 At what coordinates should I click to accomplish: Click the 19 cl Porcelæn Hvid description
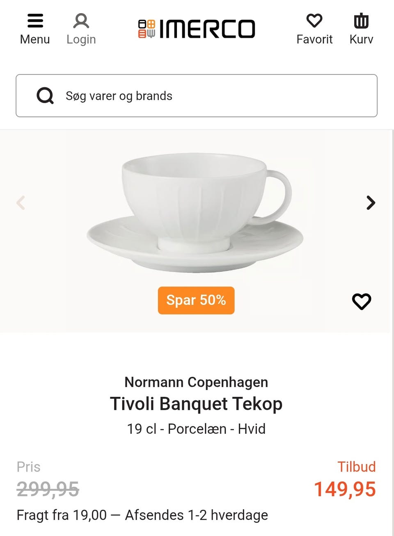pyautogui.click(x=196, y=429)
